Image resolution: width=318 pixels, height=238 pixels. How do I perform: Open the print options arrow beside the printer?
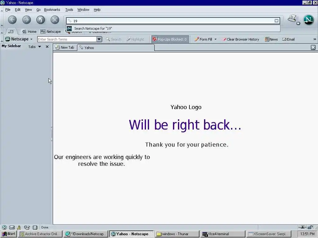point(298,24)
